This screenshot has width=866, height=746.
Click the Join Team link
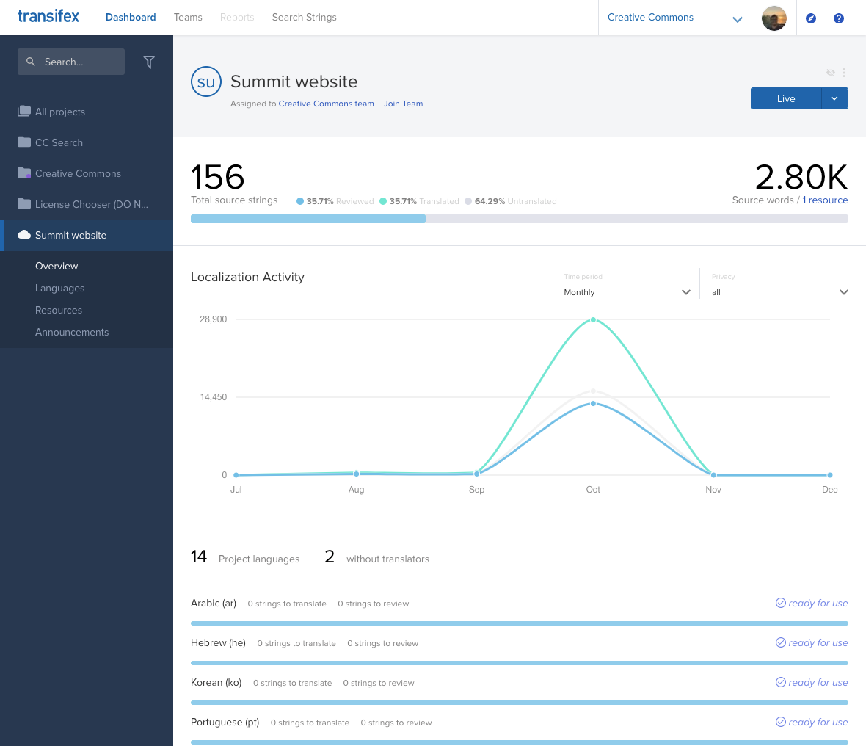pos(403,104)
